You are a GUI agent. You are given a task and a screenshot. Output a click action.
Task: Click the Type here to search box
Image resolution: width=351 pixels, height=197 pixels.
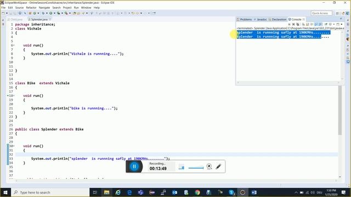pos(50,192)
